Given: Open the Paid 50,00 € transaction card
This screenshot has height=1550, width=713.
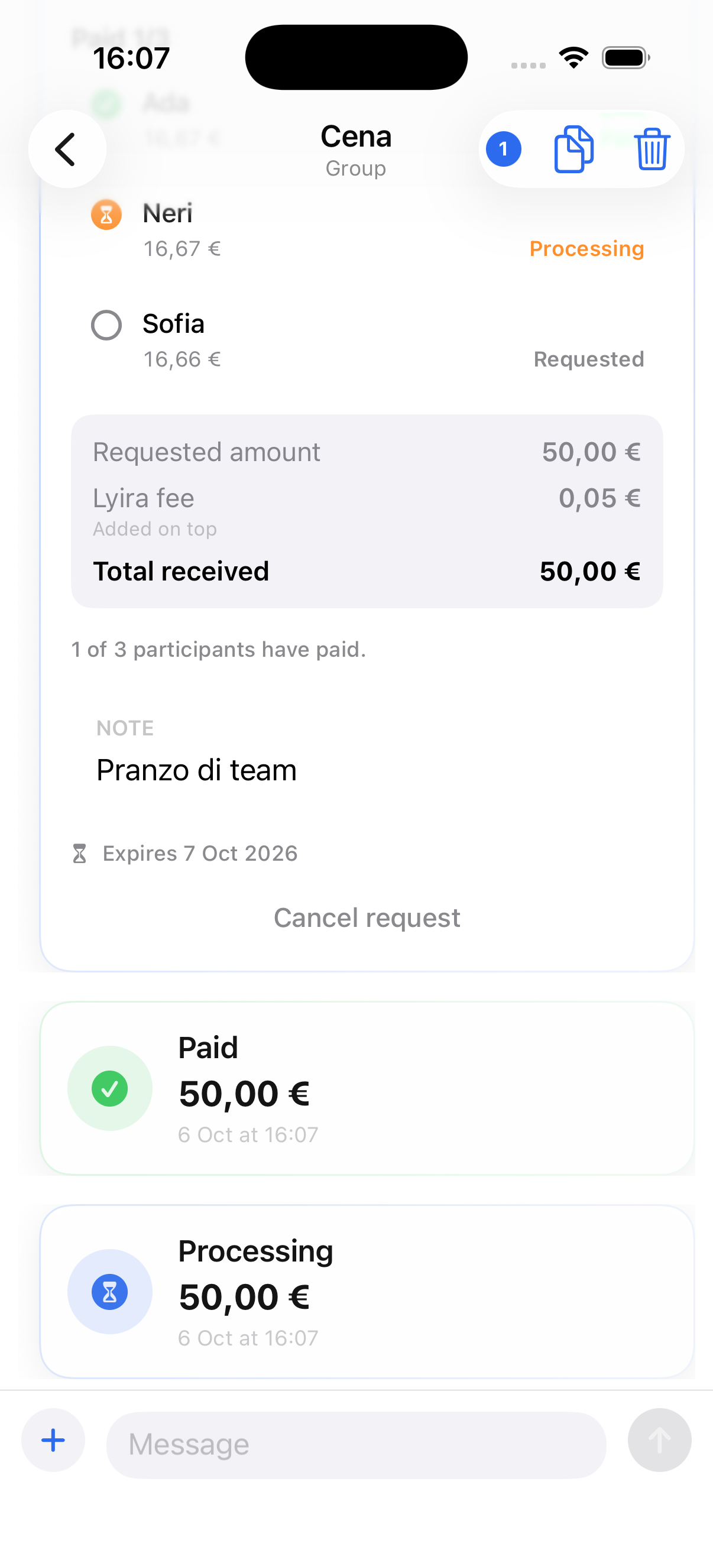Looking at the screenshot, I should coord(367,1088).
